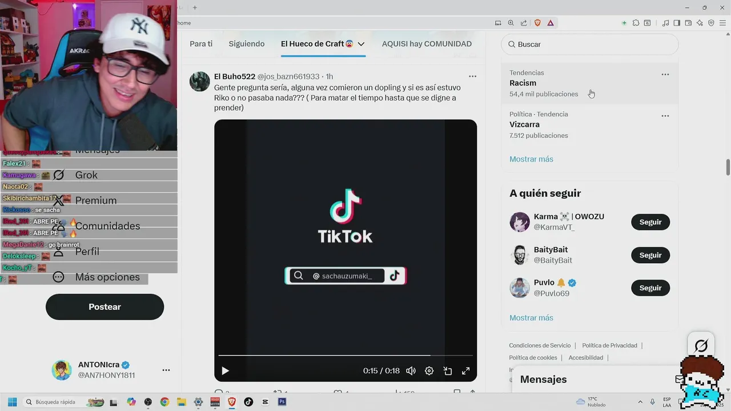Toggle the browser sidebar panel
The width and height of the screenshot is (731, 411).
click(x=677, y=23)
